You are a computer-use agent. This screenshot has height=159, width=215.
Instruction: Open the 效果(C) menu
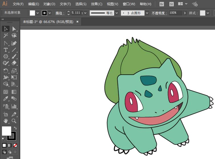point(97,4)
